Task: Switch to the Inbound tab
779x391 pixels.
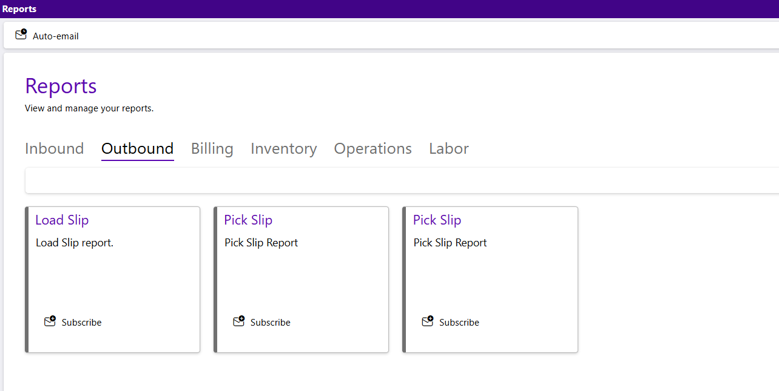Action: [x=54, y=149]
